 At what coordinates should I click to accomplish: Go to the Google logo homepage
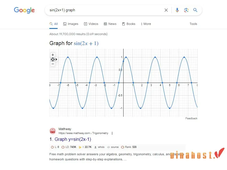(x=24, y=10)
